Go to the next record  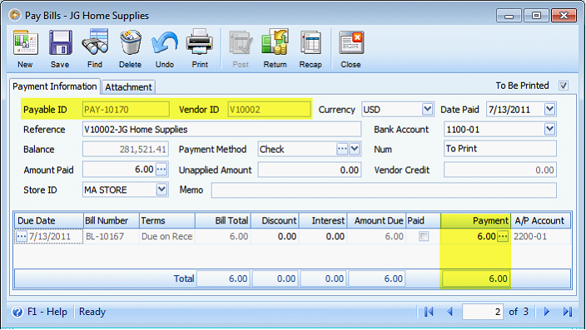[x=547, y=312]
